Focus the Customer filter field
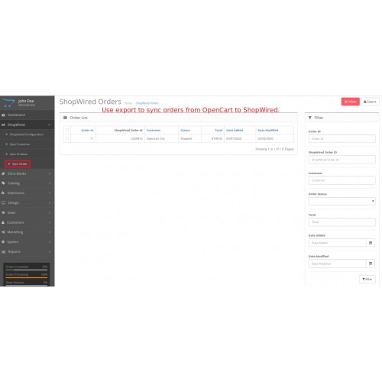Image resolution: width=382 pixels, height=382 pixels. (342, 180)
